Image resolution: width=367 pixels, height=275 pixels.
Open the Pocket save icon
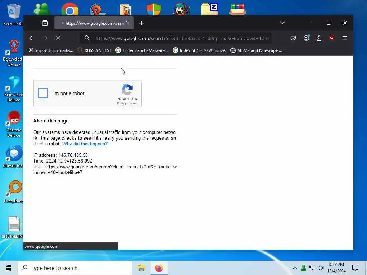[293, 38]
